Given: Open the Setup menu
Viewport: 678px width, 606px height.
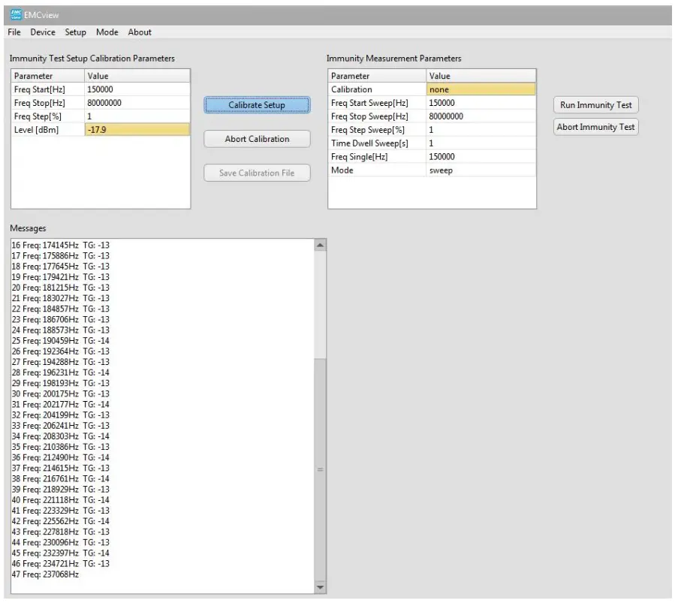Looking at the screenshot, I should [75, 32].
